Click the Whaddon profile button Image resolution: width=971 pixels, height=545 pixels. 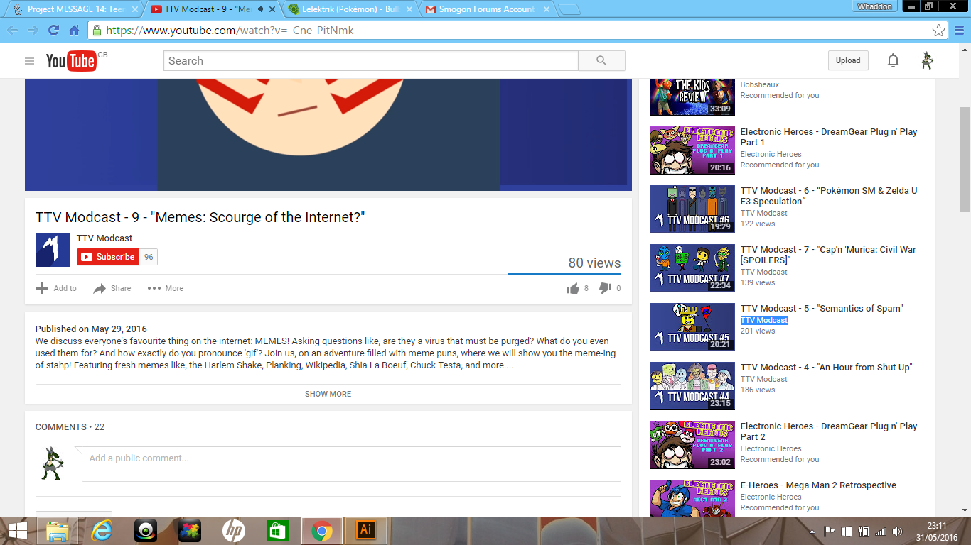pyautogui.click(x=874, y=6)
